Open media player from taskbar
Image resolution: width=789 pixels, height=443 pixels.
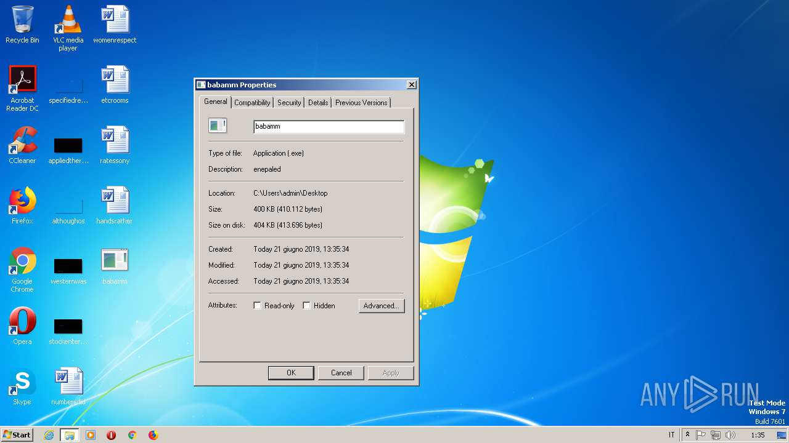click(91, 435)
